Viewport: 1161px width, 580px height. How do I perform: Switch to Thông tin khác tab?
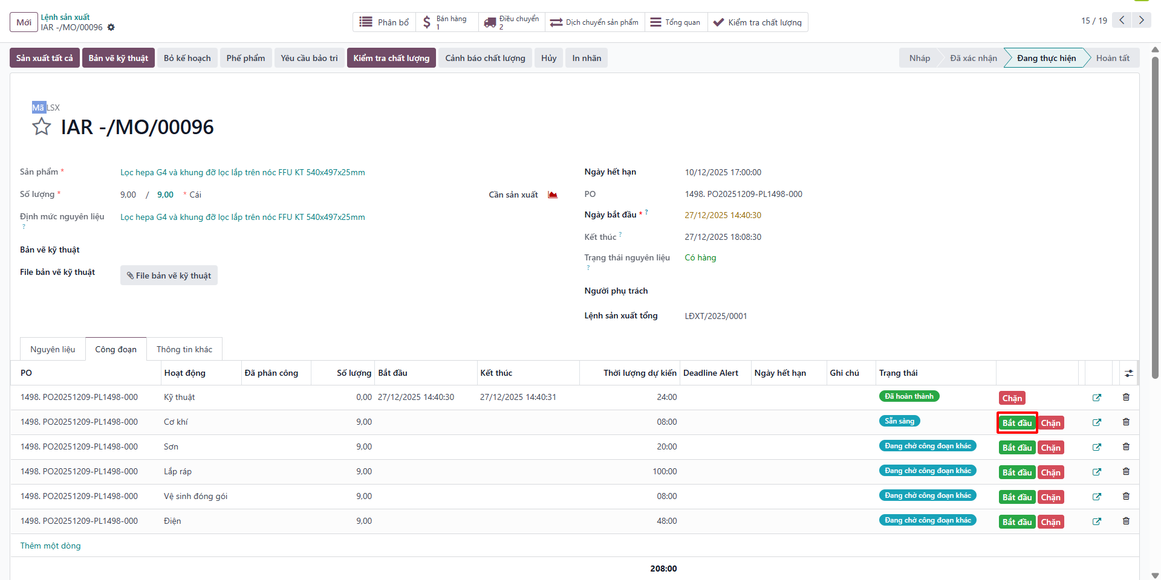tap(184, 349)
